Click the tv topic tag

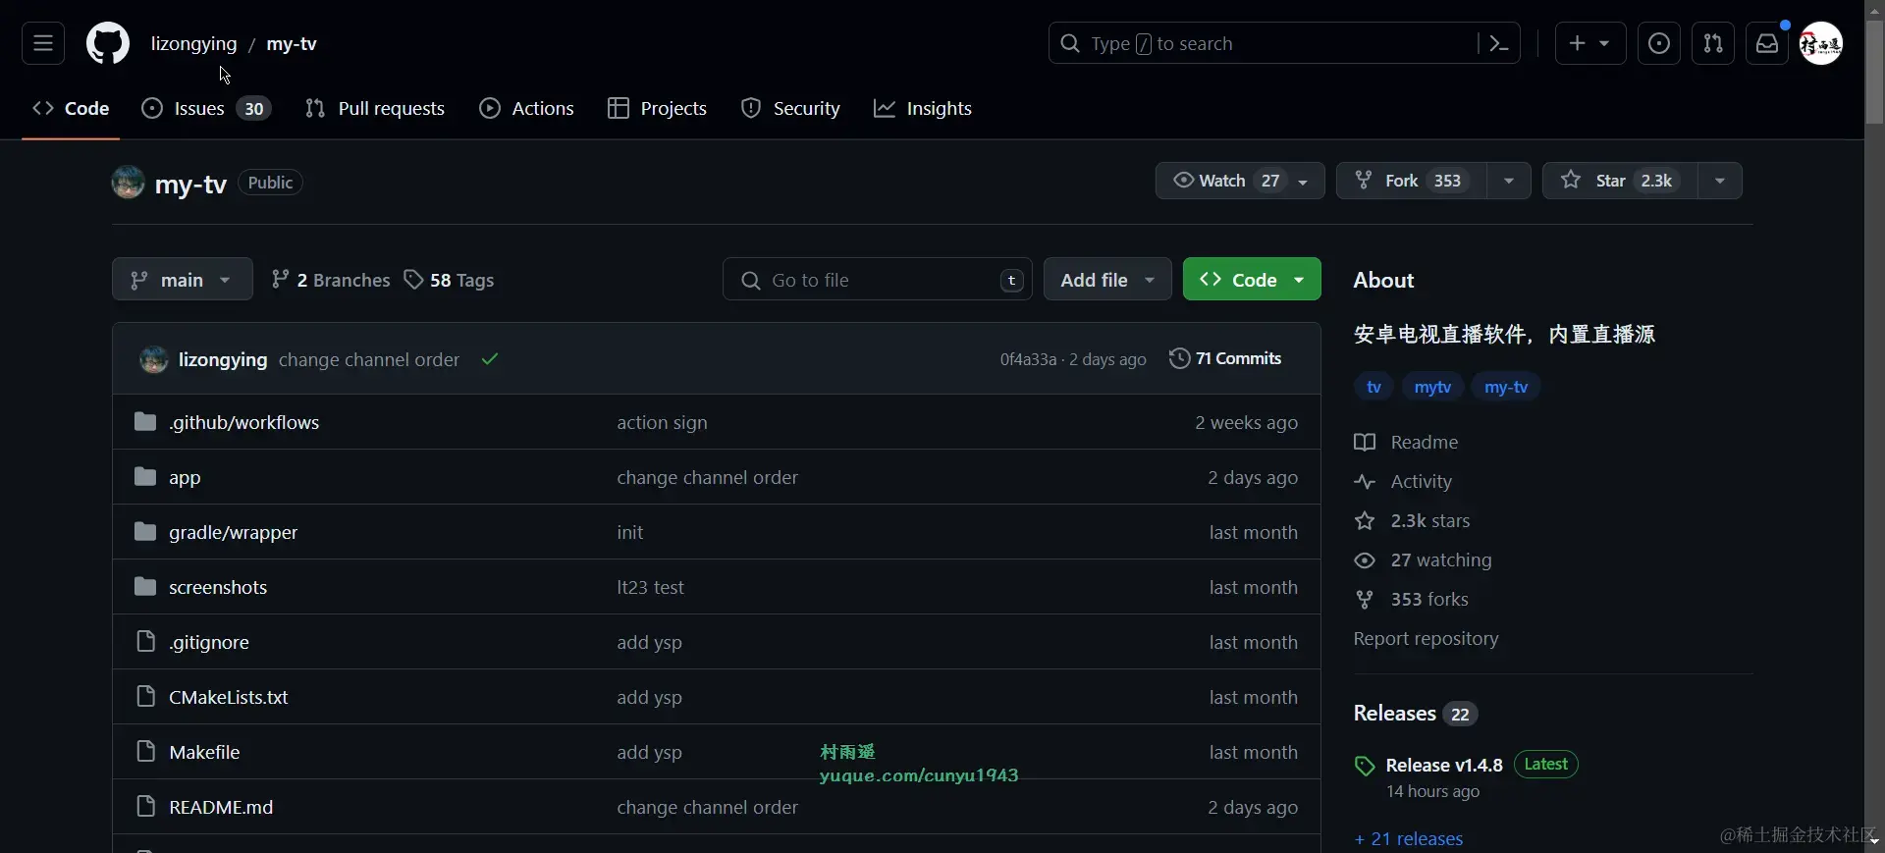click(1373, 387)
